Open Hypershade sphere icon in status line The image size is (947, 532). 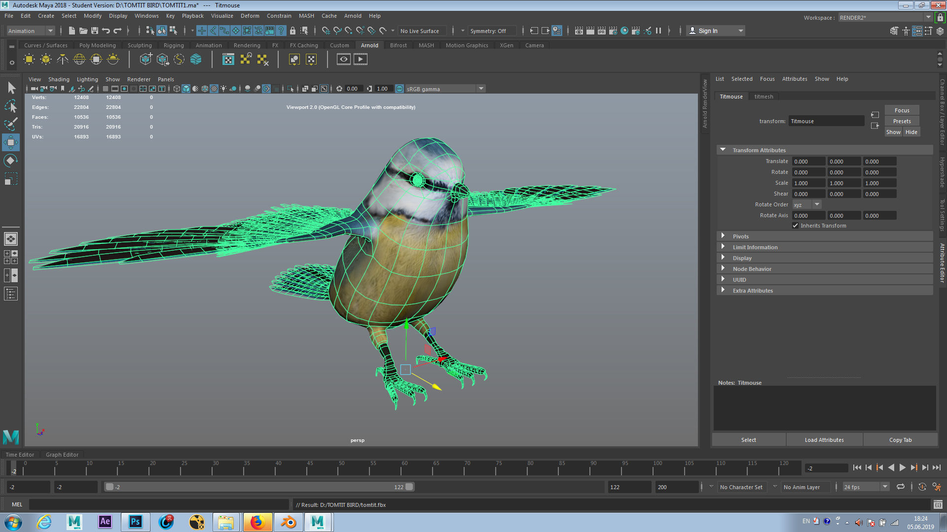point(624,31)
